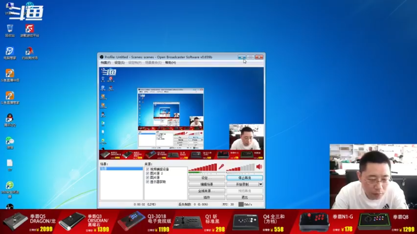Select the 游聚游戏平台 desktop shortcut
Image resolution: width=417 pixels, height=234 pixels.
click(30, 31)
